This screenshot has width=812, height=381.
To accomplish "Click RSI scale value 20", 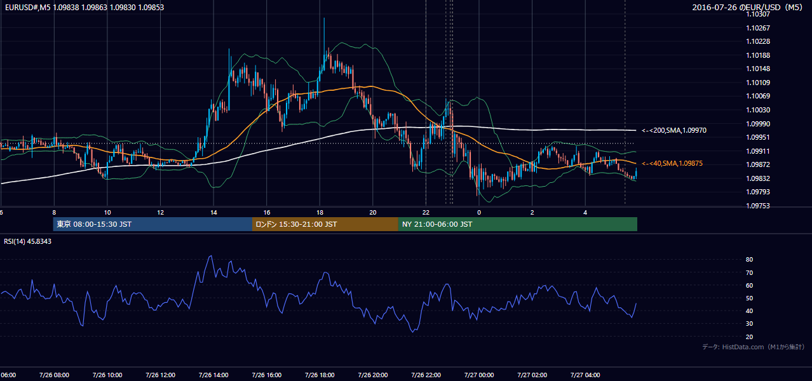I will pyautogui.click(x=750, y=337).
